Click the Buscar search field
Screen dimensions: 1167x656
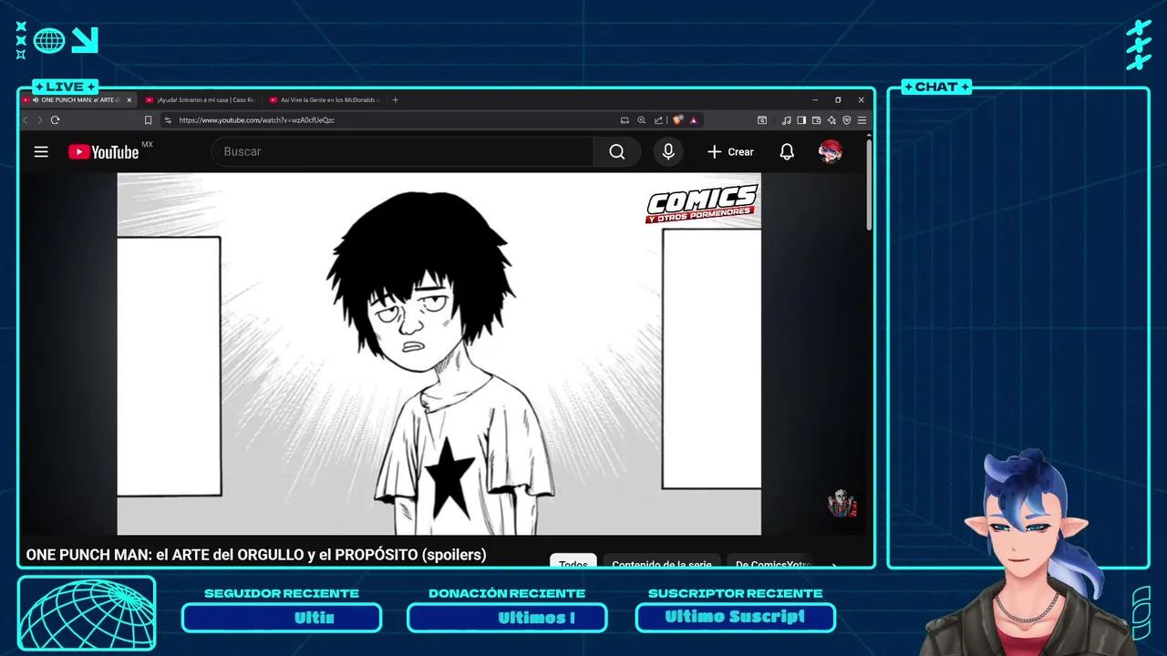(402, 152)
